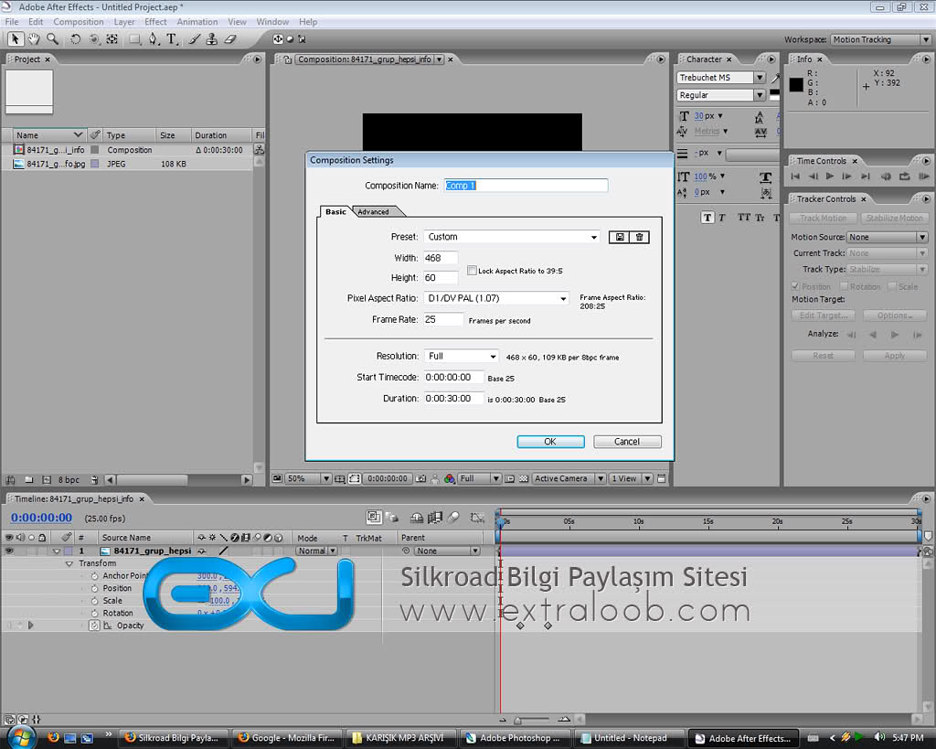Click the eyedropper in the Character panel
Screen dimensions: 936x749
point(775,78)
